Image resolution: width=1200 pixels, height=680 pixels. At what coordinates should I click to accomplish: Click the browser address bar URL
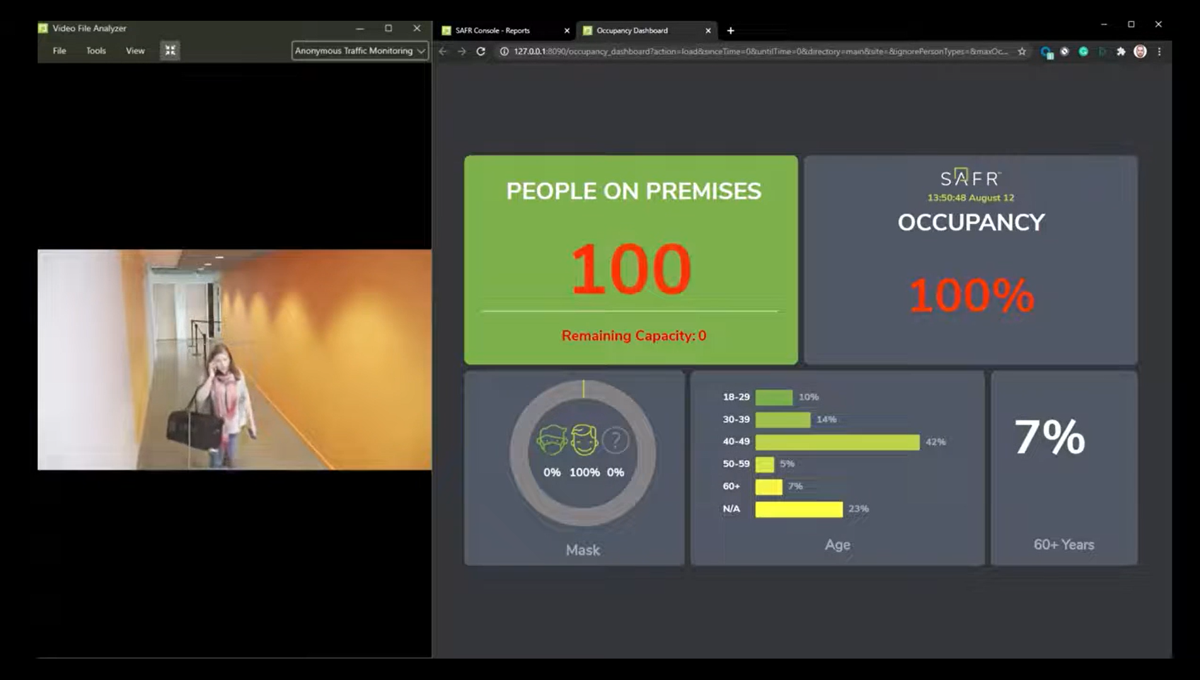[756, 52]
